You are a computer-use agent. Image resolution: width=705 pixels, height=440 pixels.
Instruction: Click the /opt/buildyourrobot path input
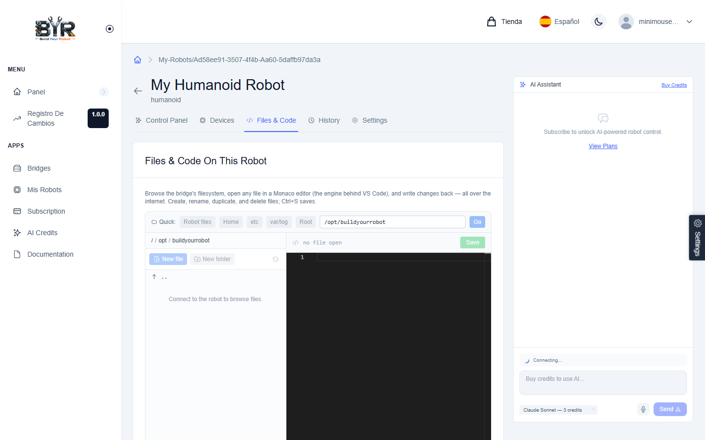[x=393, y=222]
